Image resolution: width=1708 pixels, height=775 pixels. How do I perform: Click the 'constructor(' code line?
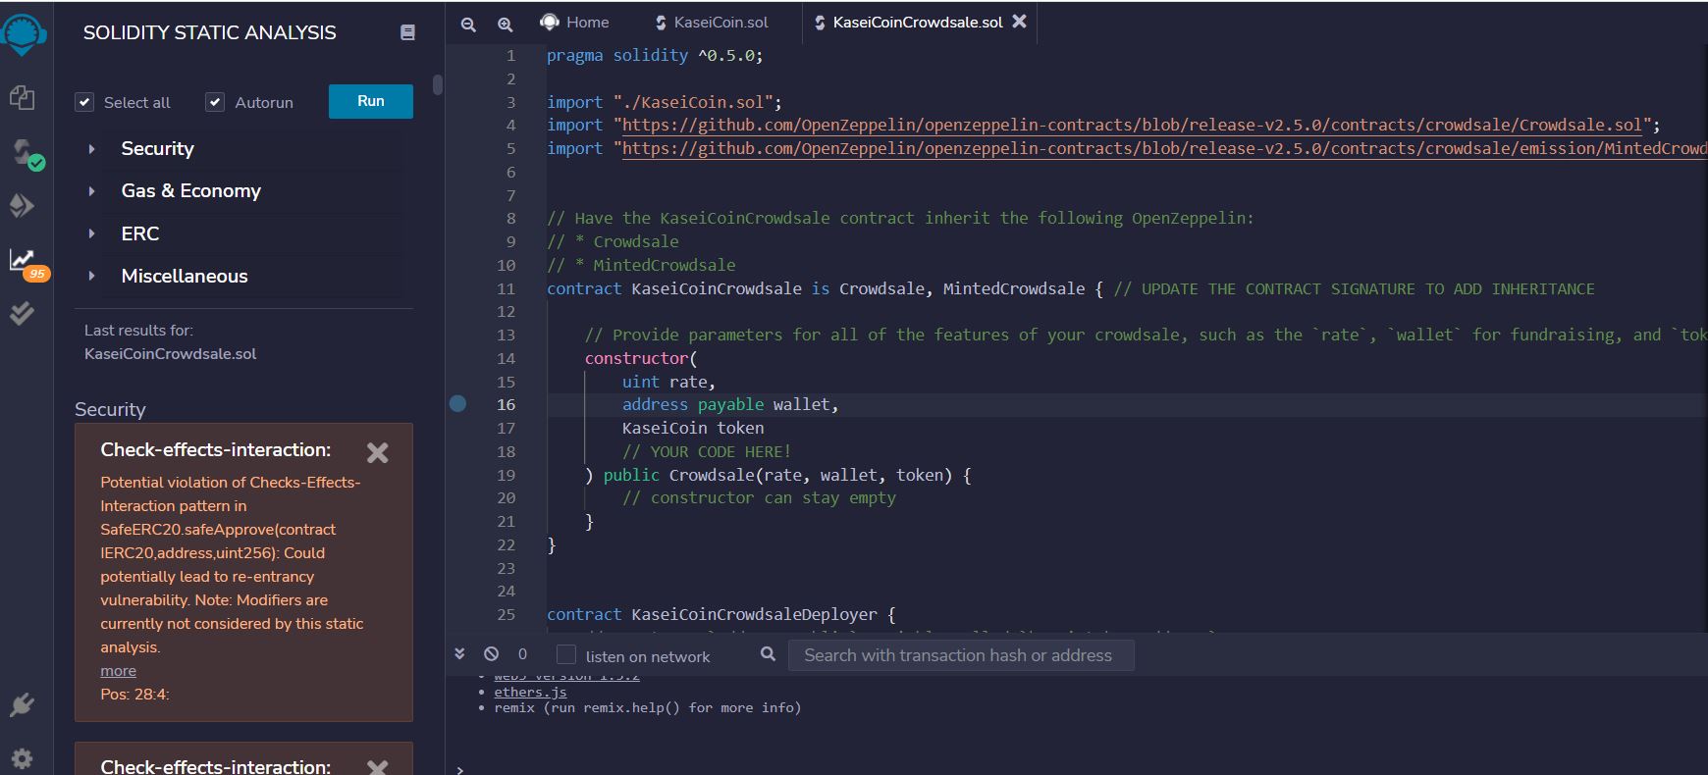click(x=640, y=358)
